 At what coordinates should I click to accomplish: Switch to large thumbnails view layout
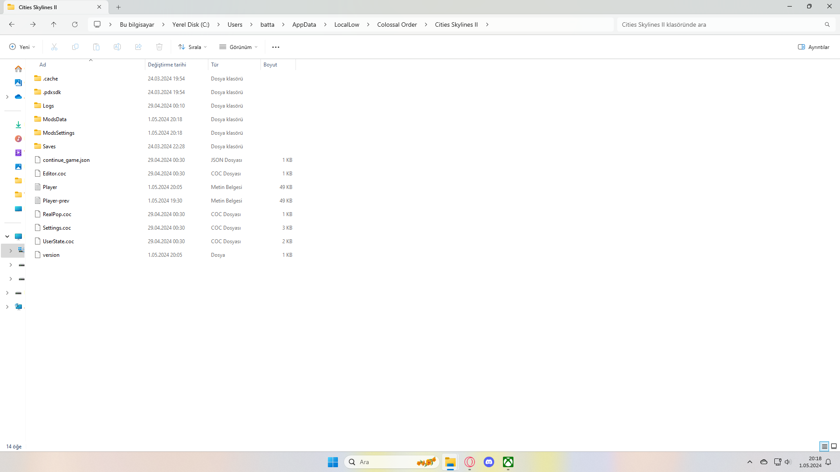pyautogui.click(x=834, y=446)
